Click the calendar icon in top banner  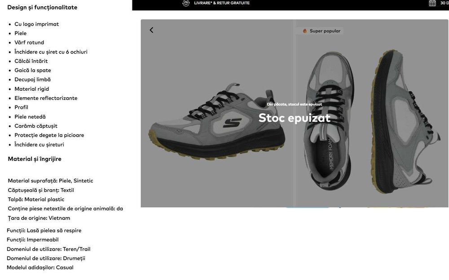(432, 3)
